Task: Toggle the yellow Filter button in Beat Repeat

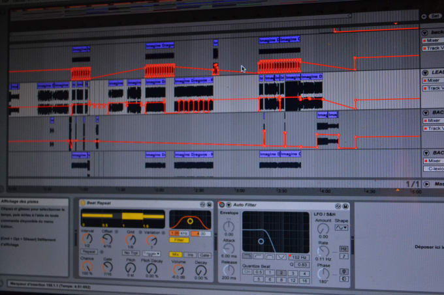Action: (180, 240)
